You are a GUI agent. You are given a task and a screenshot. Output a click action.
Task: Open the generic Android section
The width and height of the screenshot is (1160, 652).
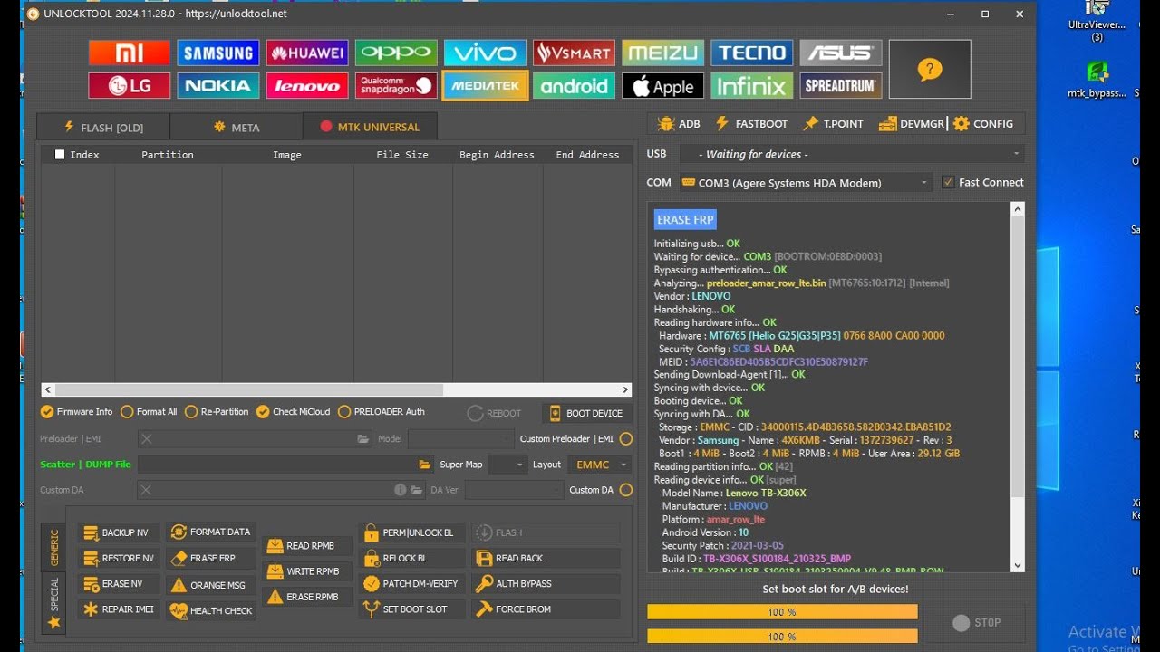574,86
